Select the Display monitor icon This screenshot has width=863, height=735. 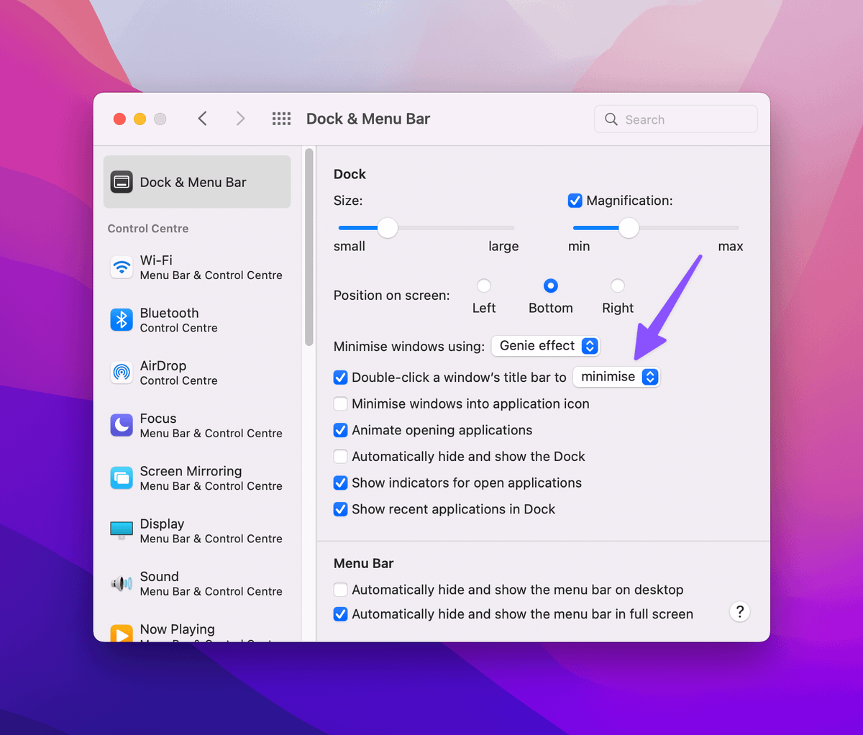coord(122,531)
